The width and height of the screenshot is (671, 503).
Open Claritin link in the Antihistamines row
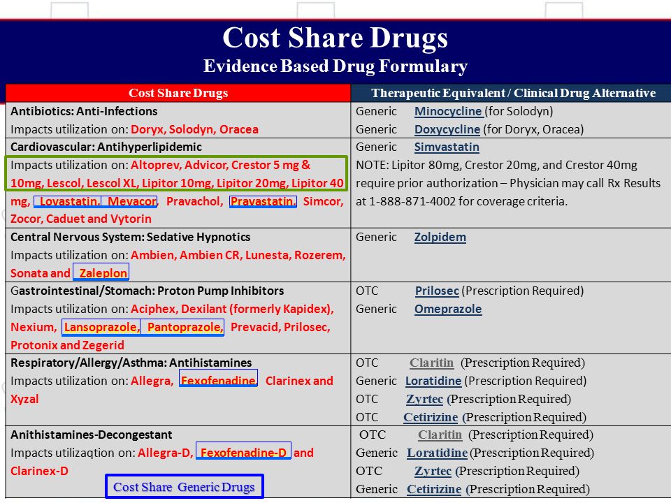[x=431, y=363]
